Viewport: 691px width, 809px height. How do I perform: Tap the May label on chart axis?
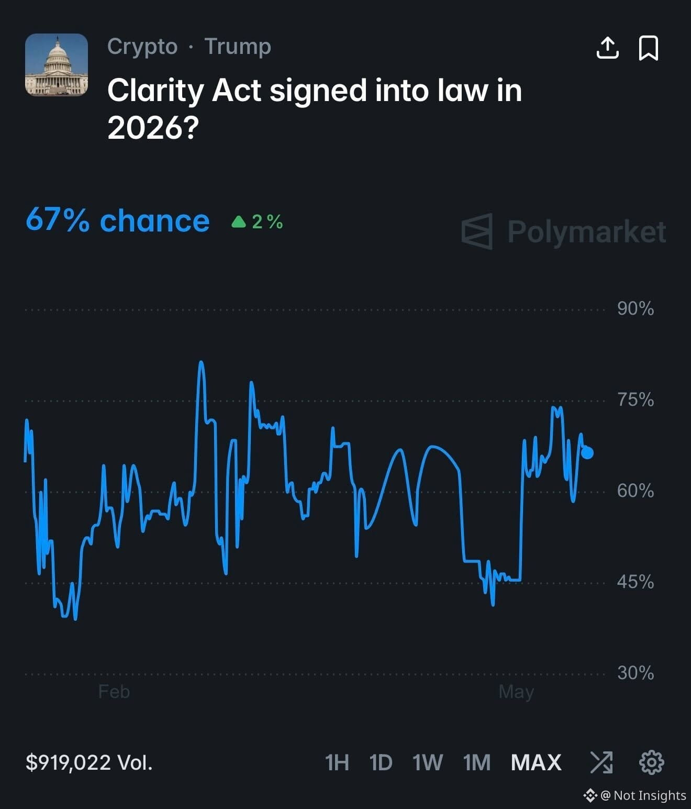click(516, 692)
